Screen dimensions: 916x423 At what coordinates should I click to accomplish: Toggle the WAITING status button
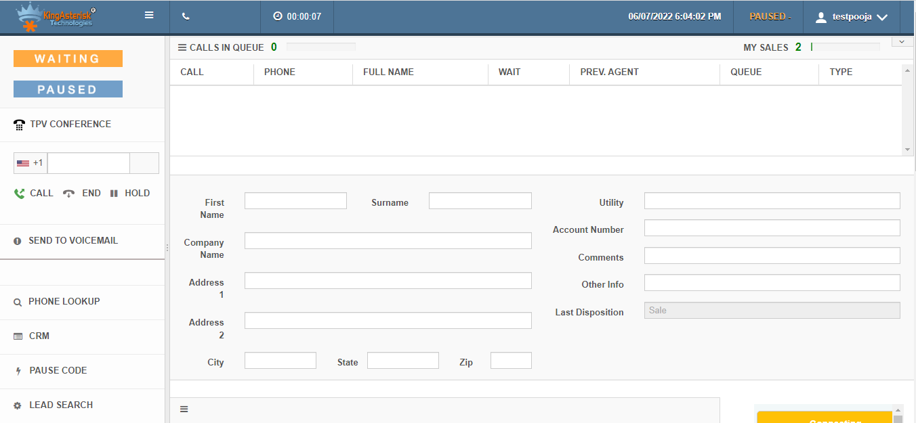point(68,59)
